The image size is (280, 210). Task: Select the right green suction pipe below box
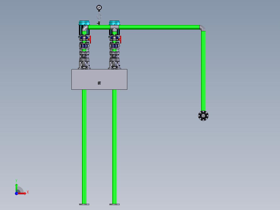click(x=115, y=147)
